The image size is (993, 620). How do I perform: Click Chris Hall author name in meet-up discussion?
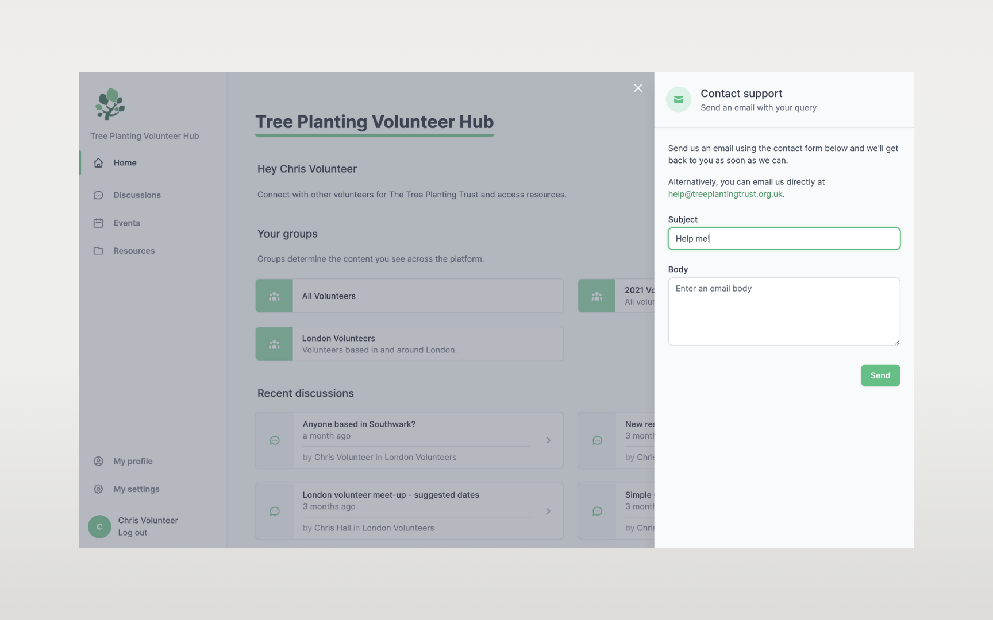(x=332, y=528)
